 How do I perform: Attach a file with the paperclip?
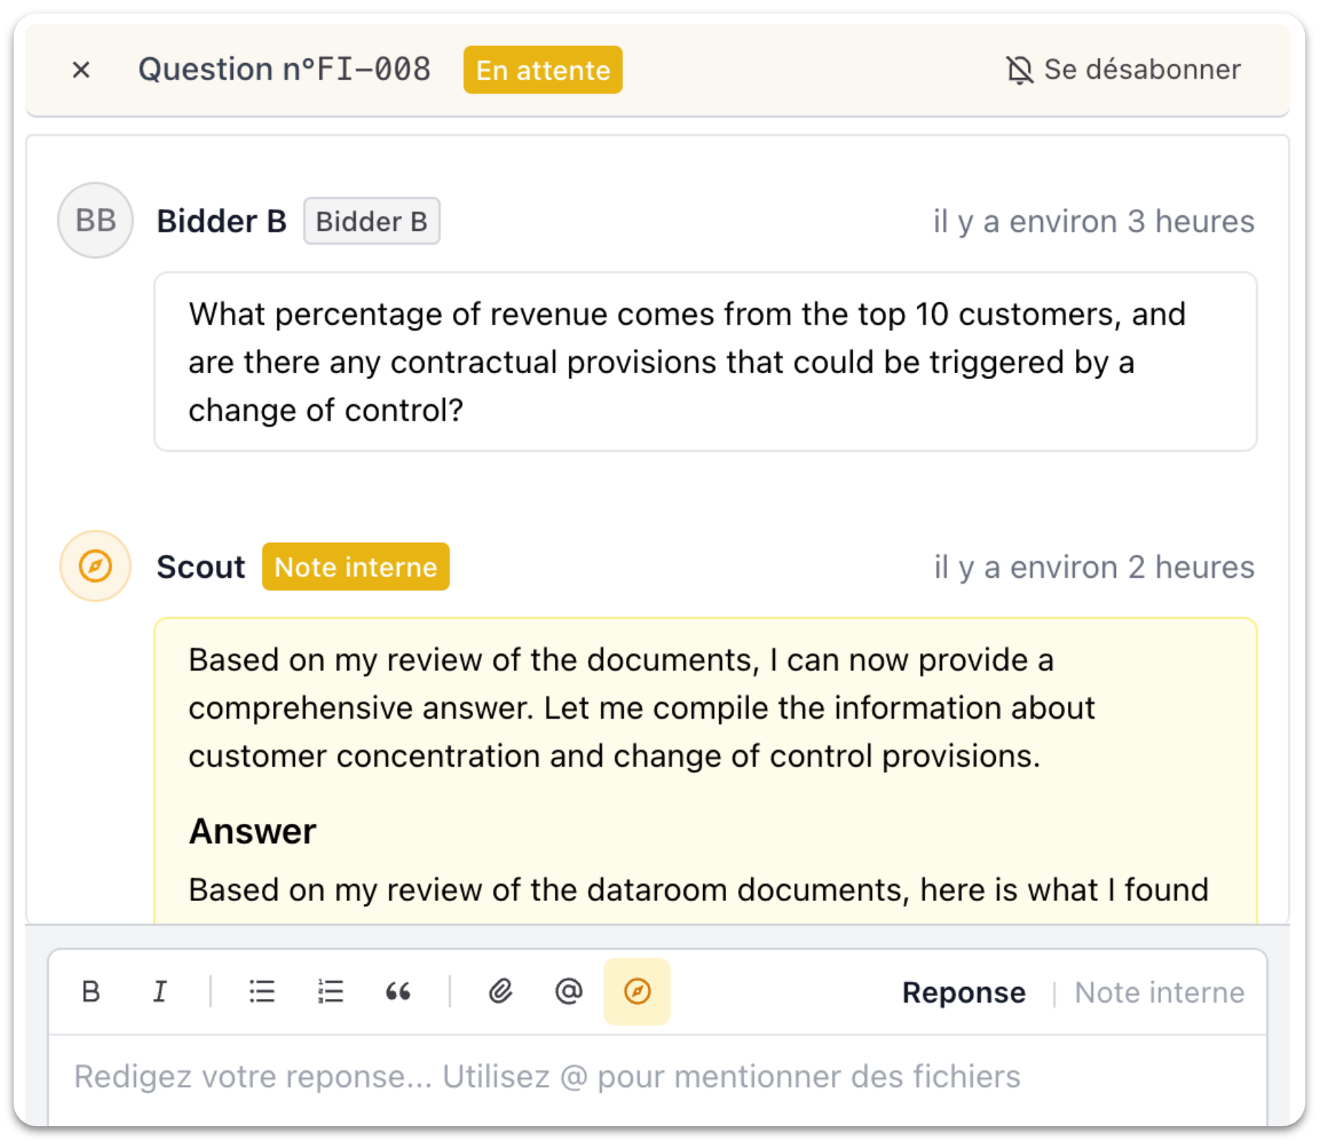(x=501, y=992)
